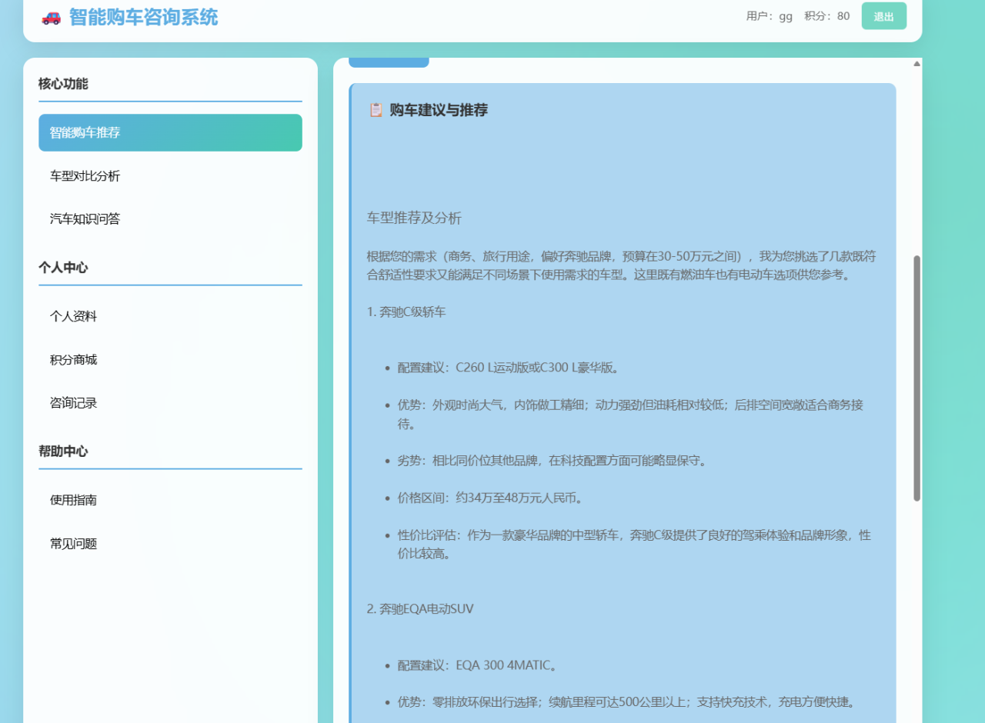Check 咨询记录 consultation history
Screen dimensions: 985x723
coord(72,402)
